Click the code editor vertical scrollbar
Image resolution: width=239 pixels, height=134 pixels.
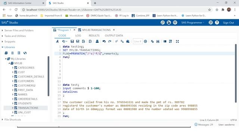236,73
